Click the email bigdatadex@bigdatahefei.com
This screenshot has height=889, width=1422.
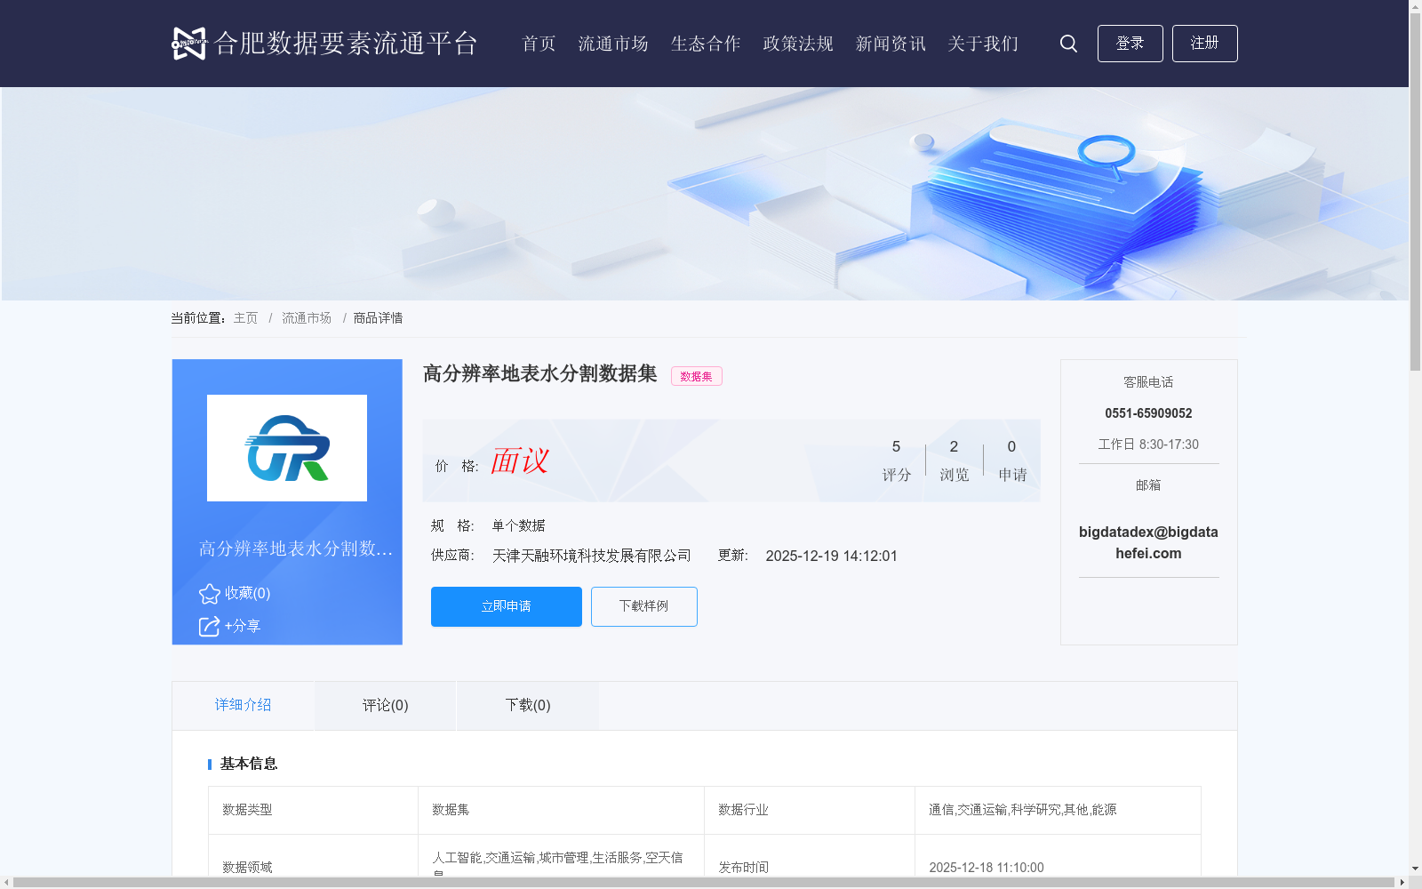click(1148, 542)
